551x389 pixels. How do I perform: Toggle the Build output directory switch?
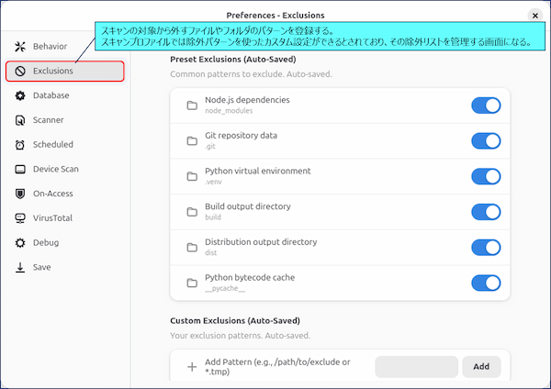pyautogui.click(x=486, y=212)
